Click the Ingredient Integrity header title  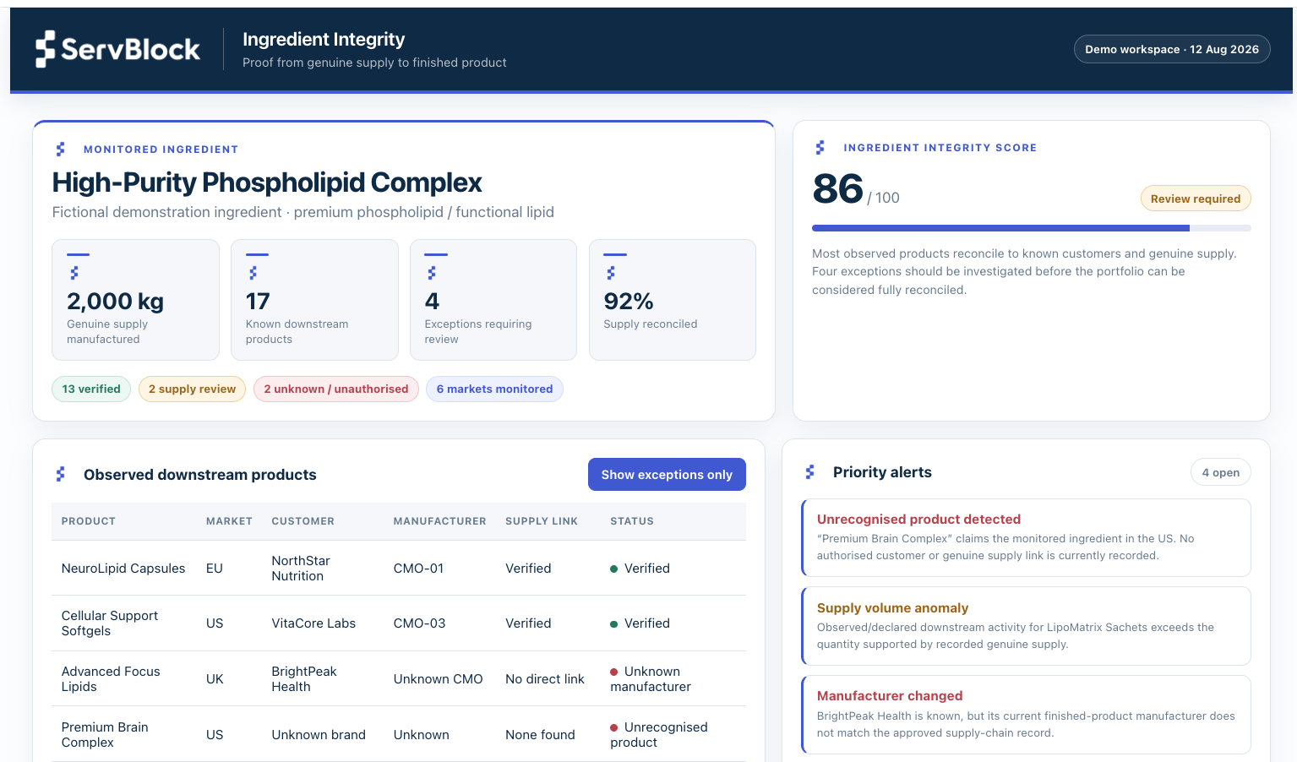[324, 39]
